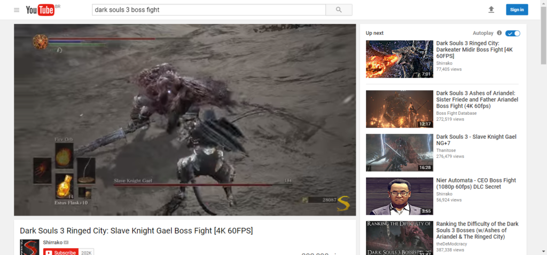Screen dimensions: 547x255
Task: Open Slave Knight Gael NG+7 thumbnail
Action: tap(399, 153)
